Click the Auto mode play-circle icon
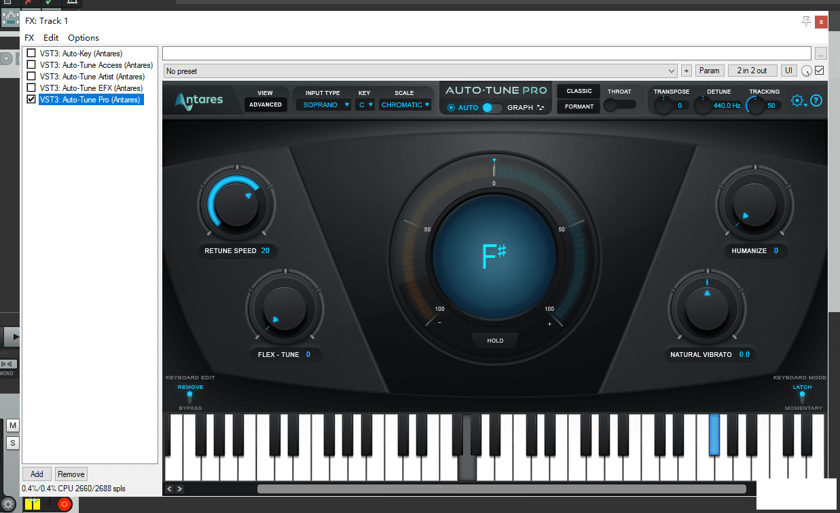840x513 pixels. 452,107
